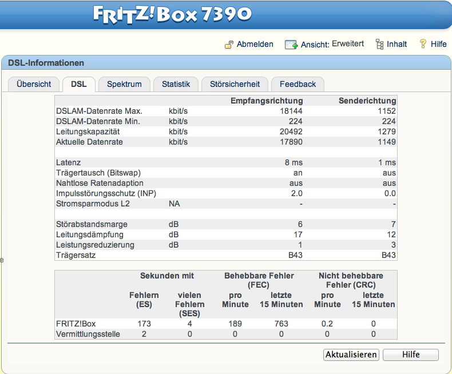Image resolution: width=452 pixels, height=374 pixels.
Task: Click the DSL-Informationen heading
Action: pyautogui.click(x=46, y=63)
